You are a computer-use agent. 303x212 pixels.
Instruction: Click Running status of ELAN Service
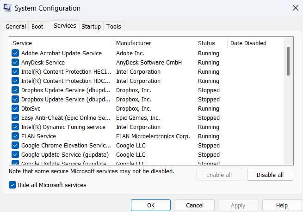[x=209, y=136]
